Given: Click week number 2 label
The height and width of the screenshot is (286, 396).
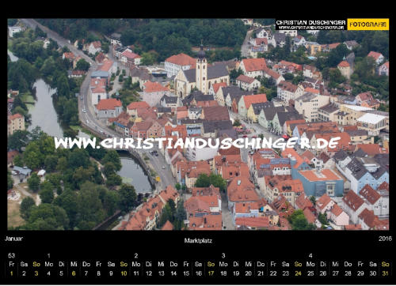Looking at the screenshot, I should pyautogui.click(x=136, y=255).
